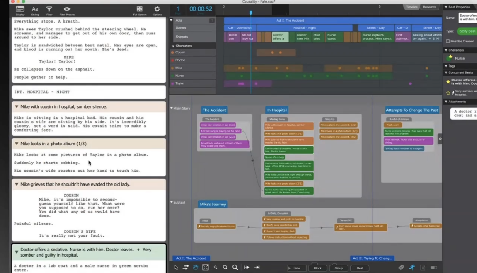The height and width of the screenshot is (273, 477).
Task: Click the timeline playhead marker
Action: tap(251, 13)
